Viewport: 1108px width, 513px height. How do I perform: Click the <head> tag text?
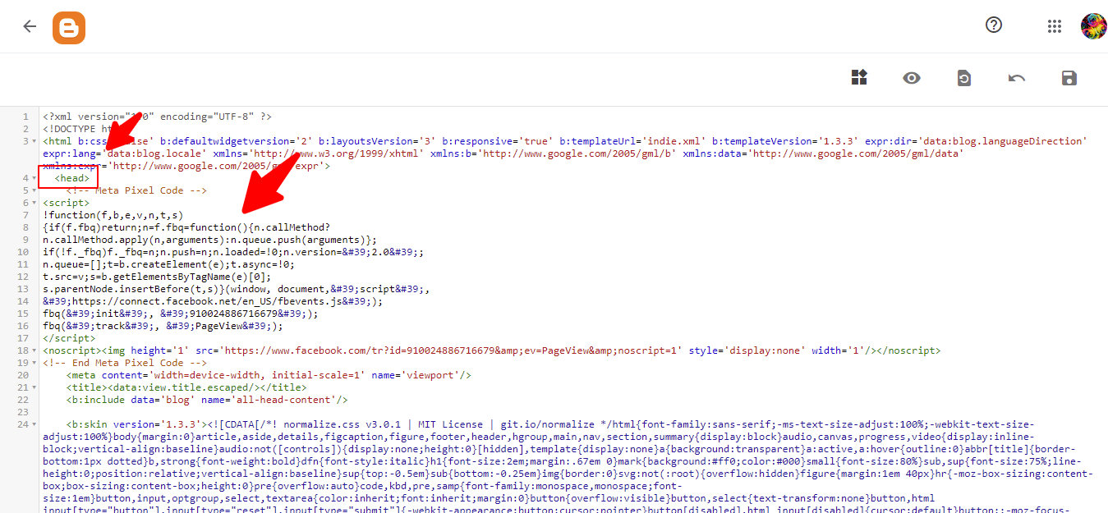click(x=72, y=178)
